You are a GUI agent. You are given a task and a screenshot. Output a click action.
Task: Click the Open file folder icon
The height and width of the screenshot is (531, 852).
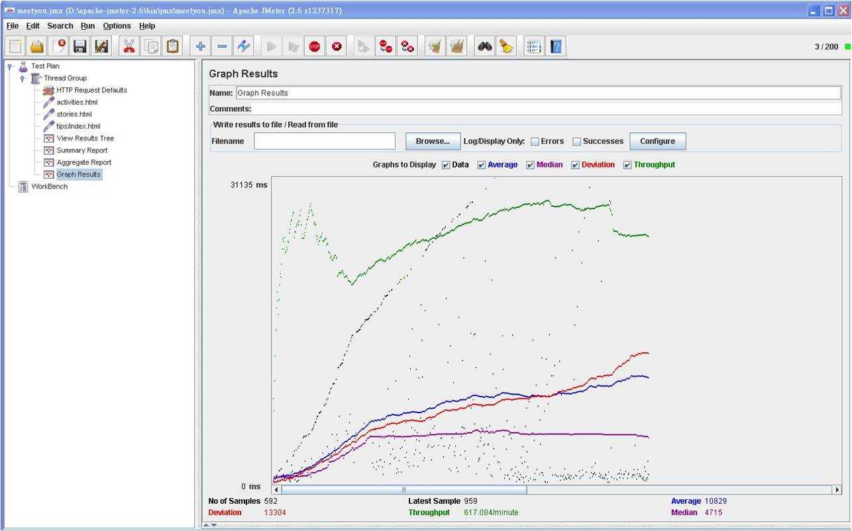[x=37, y=46]
